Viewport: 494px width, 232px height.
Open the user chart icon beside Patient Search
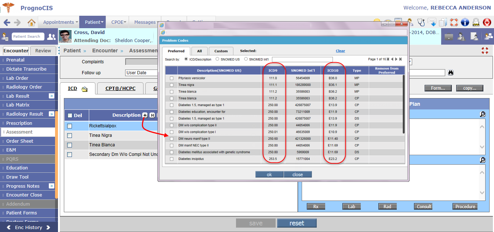pos(5,37)
